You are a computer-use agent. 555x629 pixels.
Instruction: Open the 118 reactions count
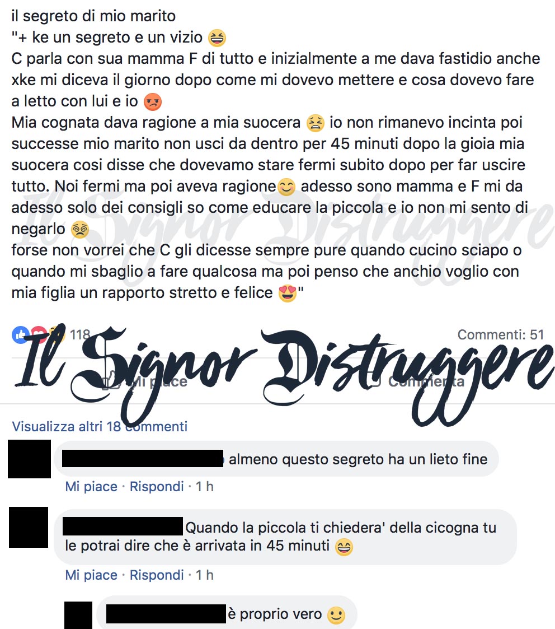point(80,334)
